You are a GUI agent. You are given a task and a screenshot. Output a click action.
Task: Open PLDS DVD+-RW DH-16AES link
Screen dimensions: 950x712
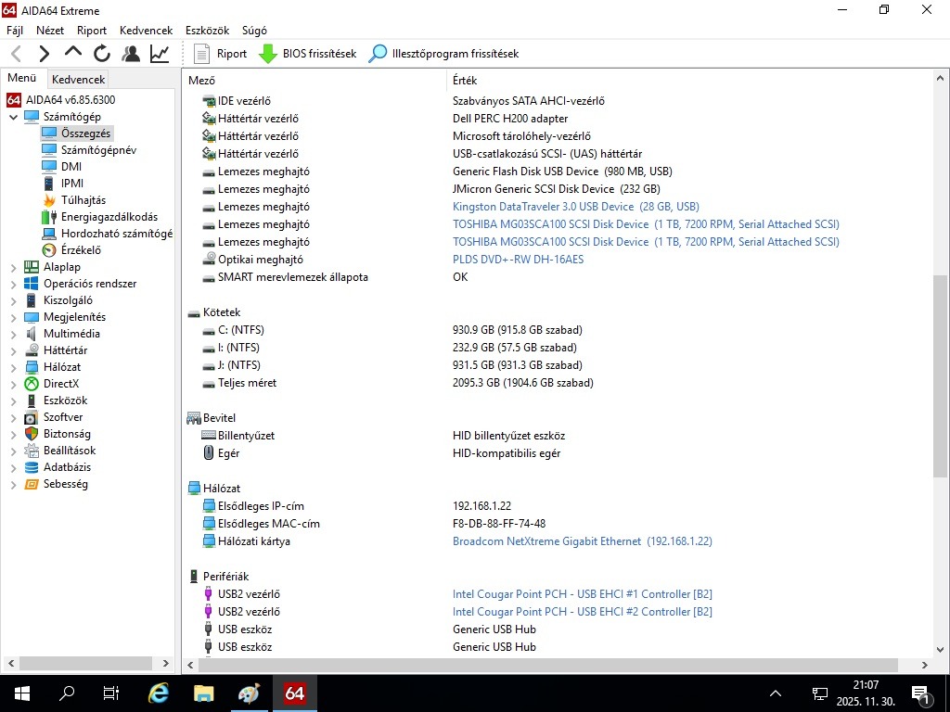tap(518, 260)
